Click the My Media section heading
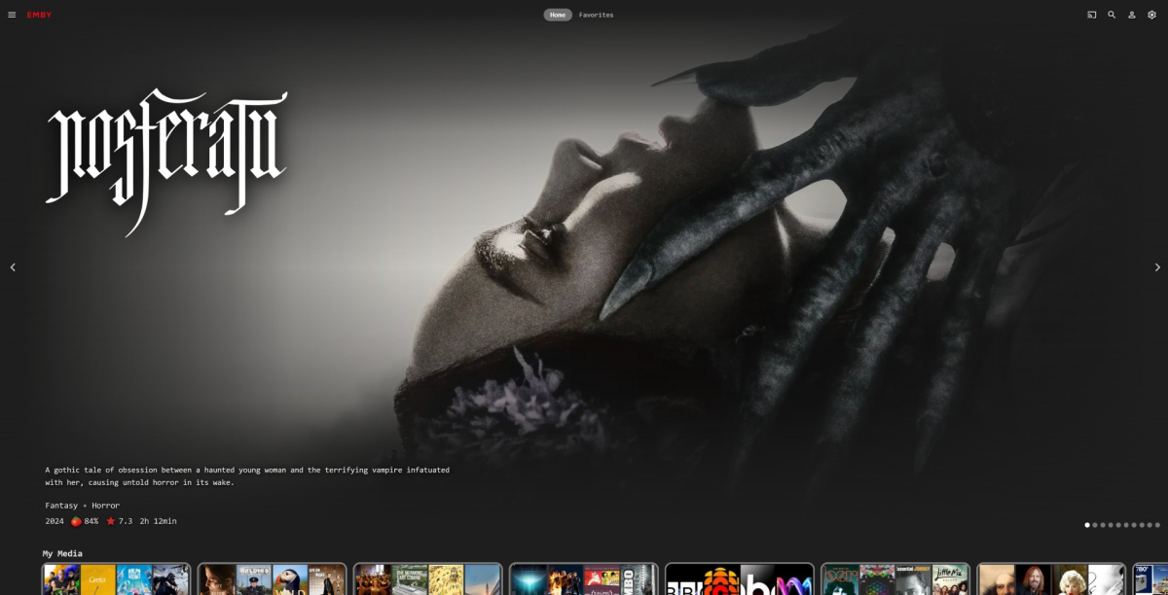The height and width of the screenshot is (595, 1168). [x=62, y=553]
